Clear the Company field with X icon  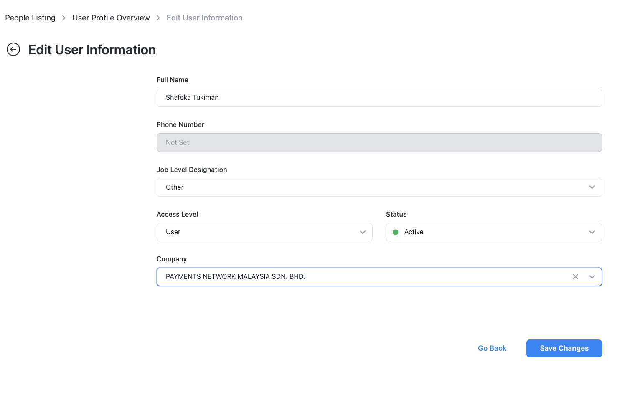(575, 277)
